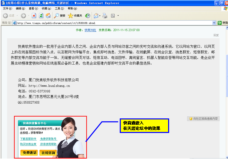
Task: Expand the address bar URL dropdown
Action: point(214,23)
